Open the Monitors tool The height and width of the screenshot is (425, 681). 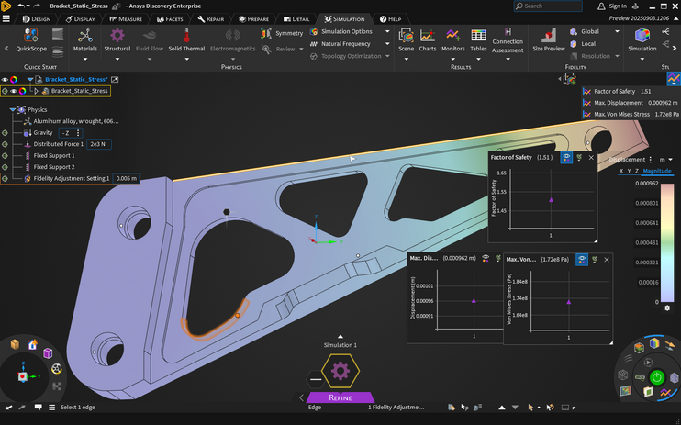pyautogui.click(x=453, y=40)
